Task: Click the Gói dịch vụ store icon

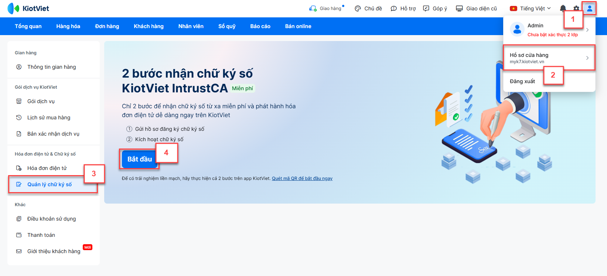Action: click(19, 101)
